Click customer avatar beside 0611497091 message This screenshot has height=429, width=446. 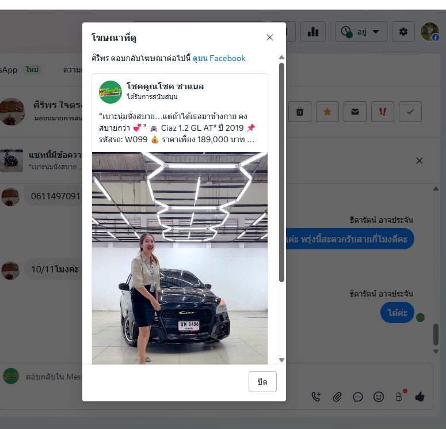pyautogui.click(x=10, y=197)
